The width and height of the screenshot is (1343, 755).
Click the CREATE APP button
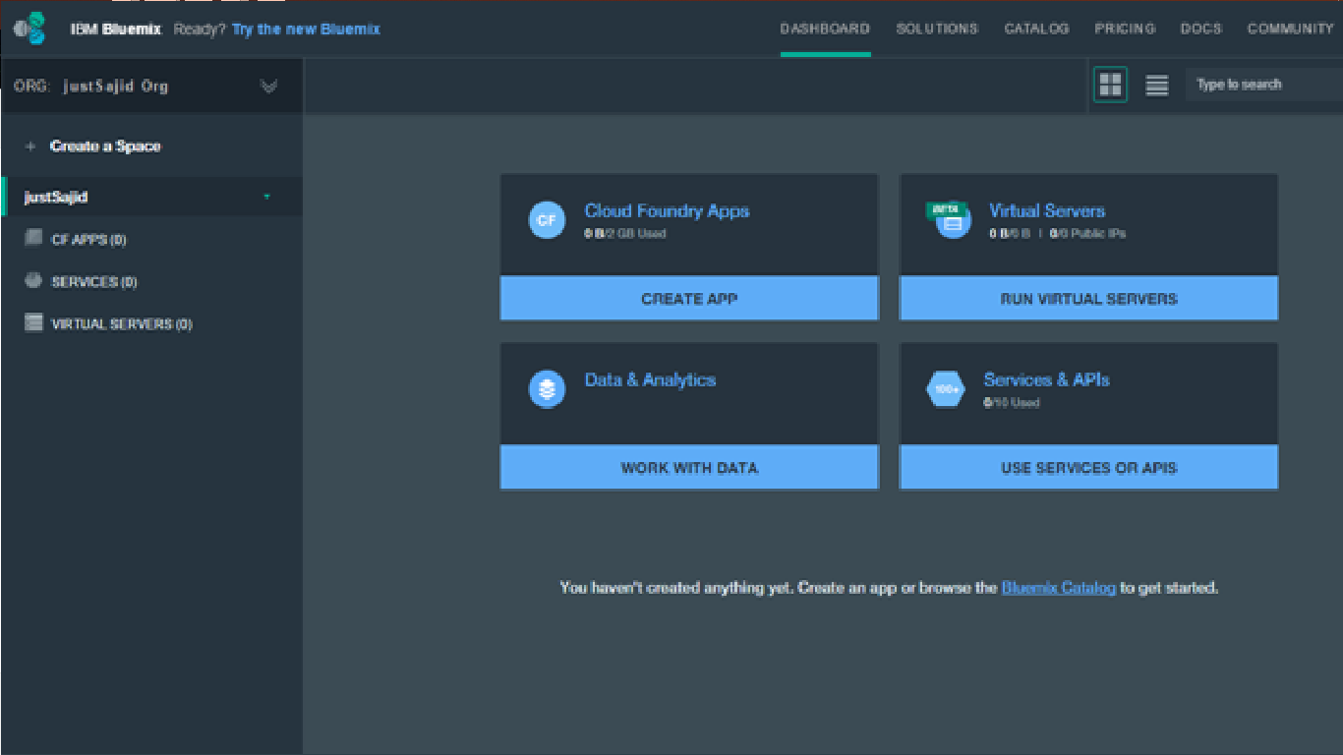tap(689, 298)
